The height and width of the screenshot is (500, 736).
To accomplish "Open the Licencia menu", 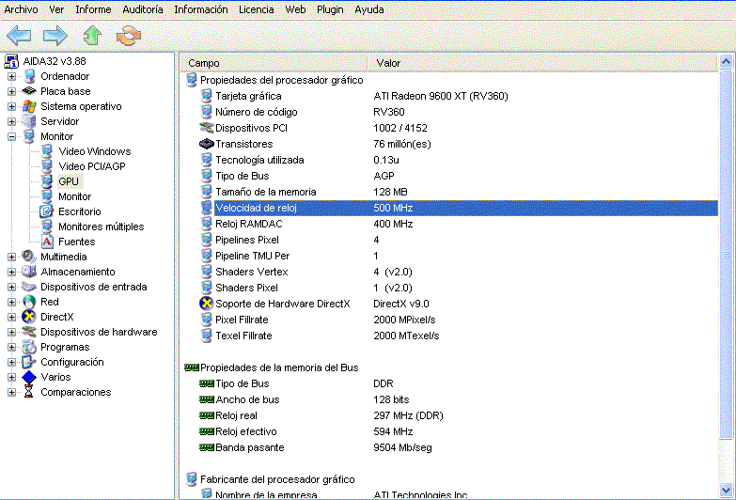I will coord(257,9).
